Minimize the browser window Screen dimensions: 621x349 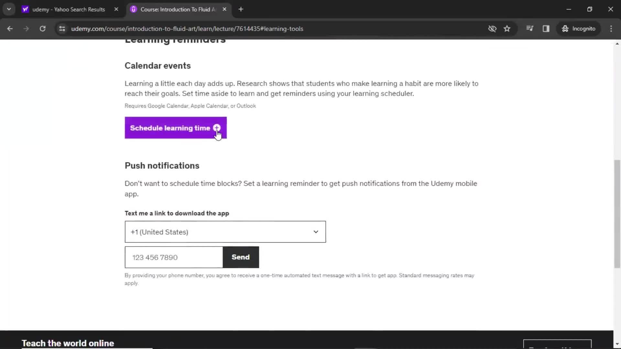(569, 9)
